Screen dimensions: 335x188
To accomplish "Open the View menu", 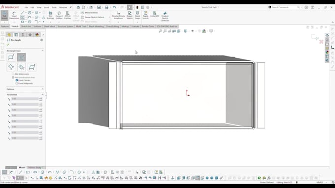I will [39, 7].
